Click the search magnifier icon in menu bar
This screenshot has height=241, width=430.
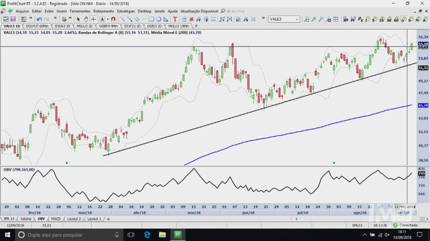click(223, 11)
